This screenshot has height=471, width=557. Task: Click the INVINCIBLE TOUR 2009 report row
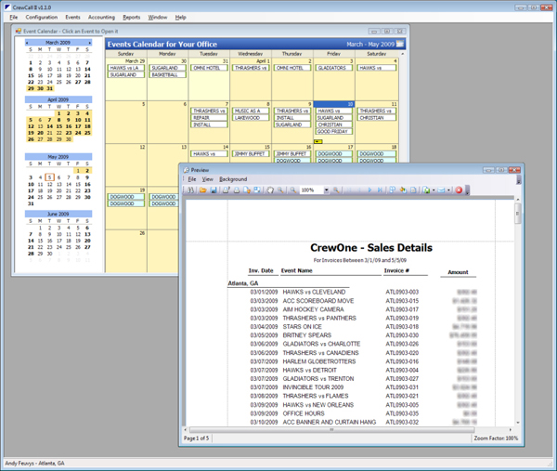[363, 387]
